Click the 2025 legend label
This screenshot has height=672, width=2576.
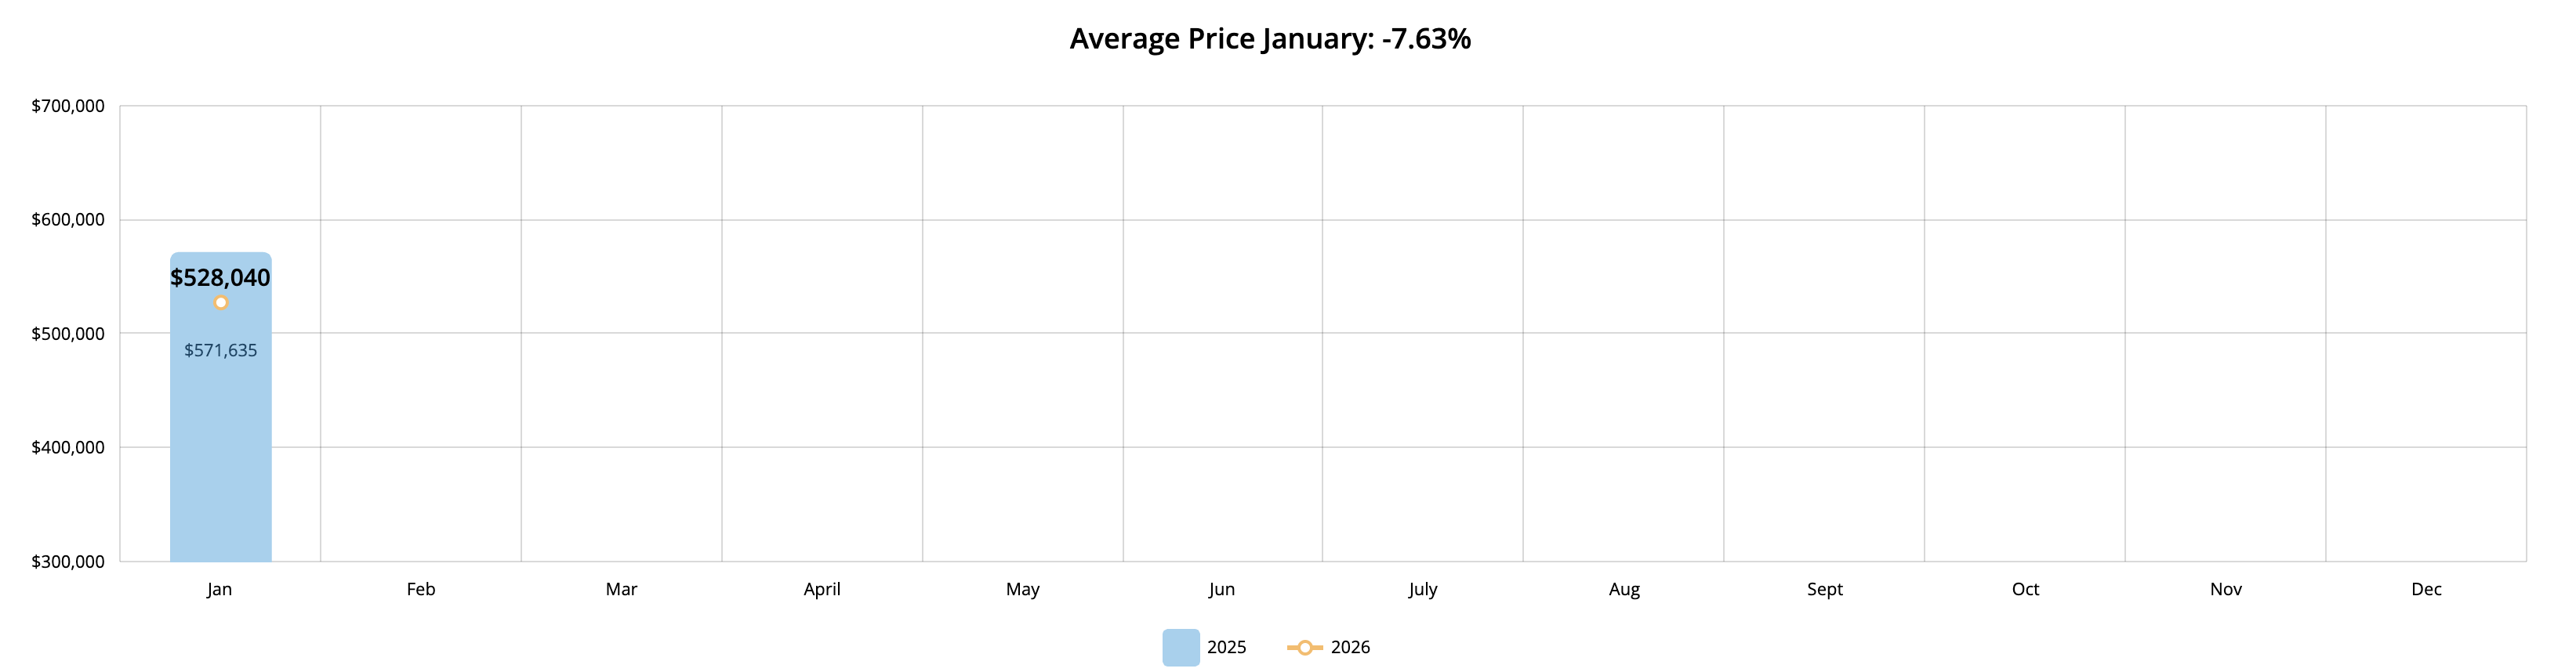tap(1226, 647)
